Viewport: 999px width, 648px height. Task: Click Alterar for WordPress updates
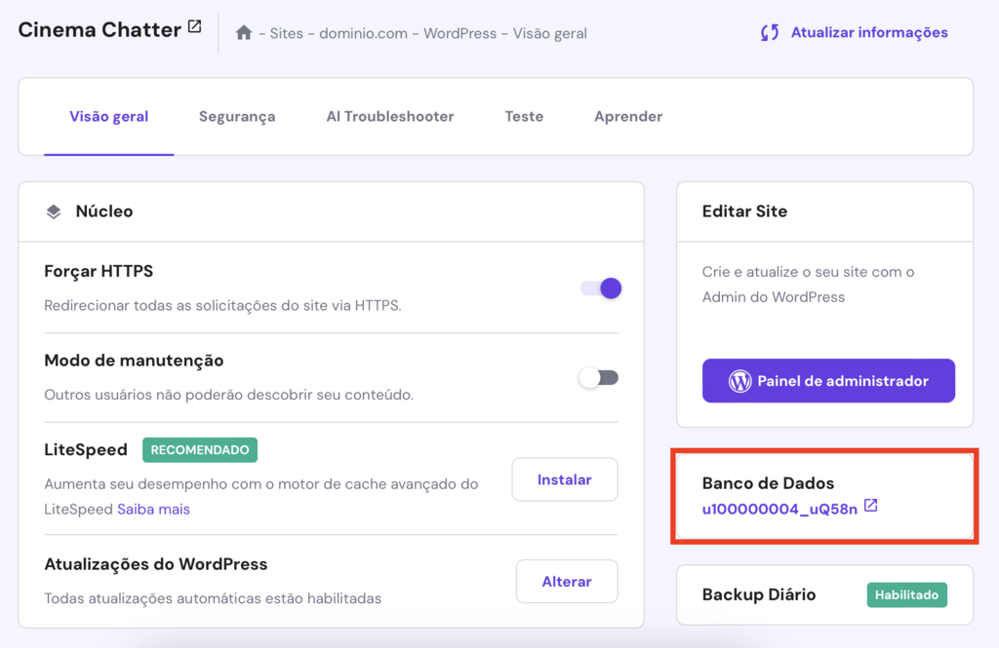click(x=566, y=581)
